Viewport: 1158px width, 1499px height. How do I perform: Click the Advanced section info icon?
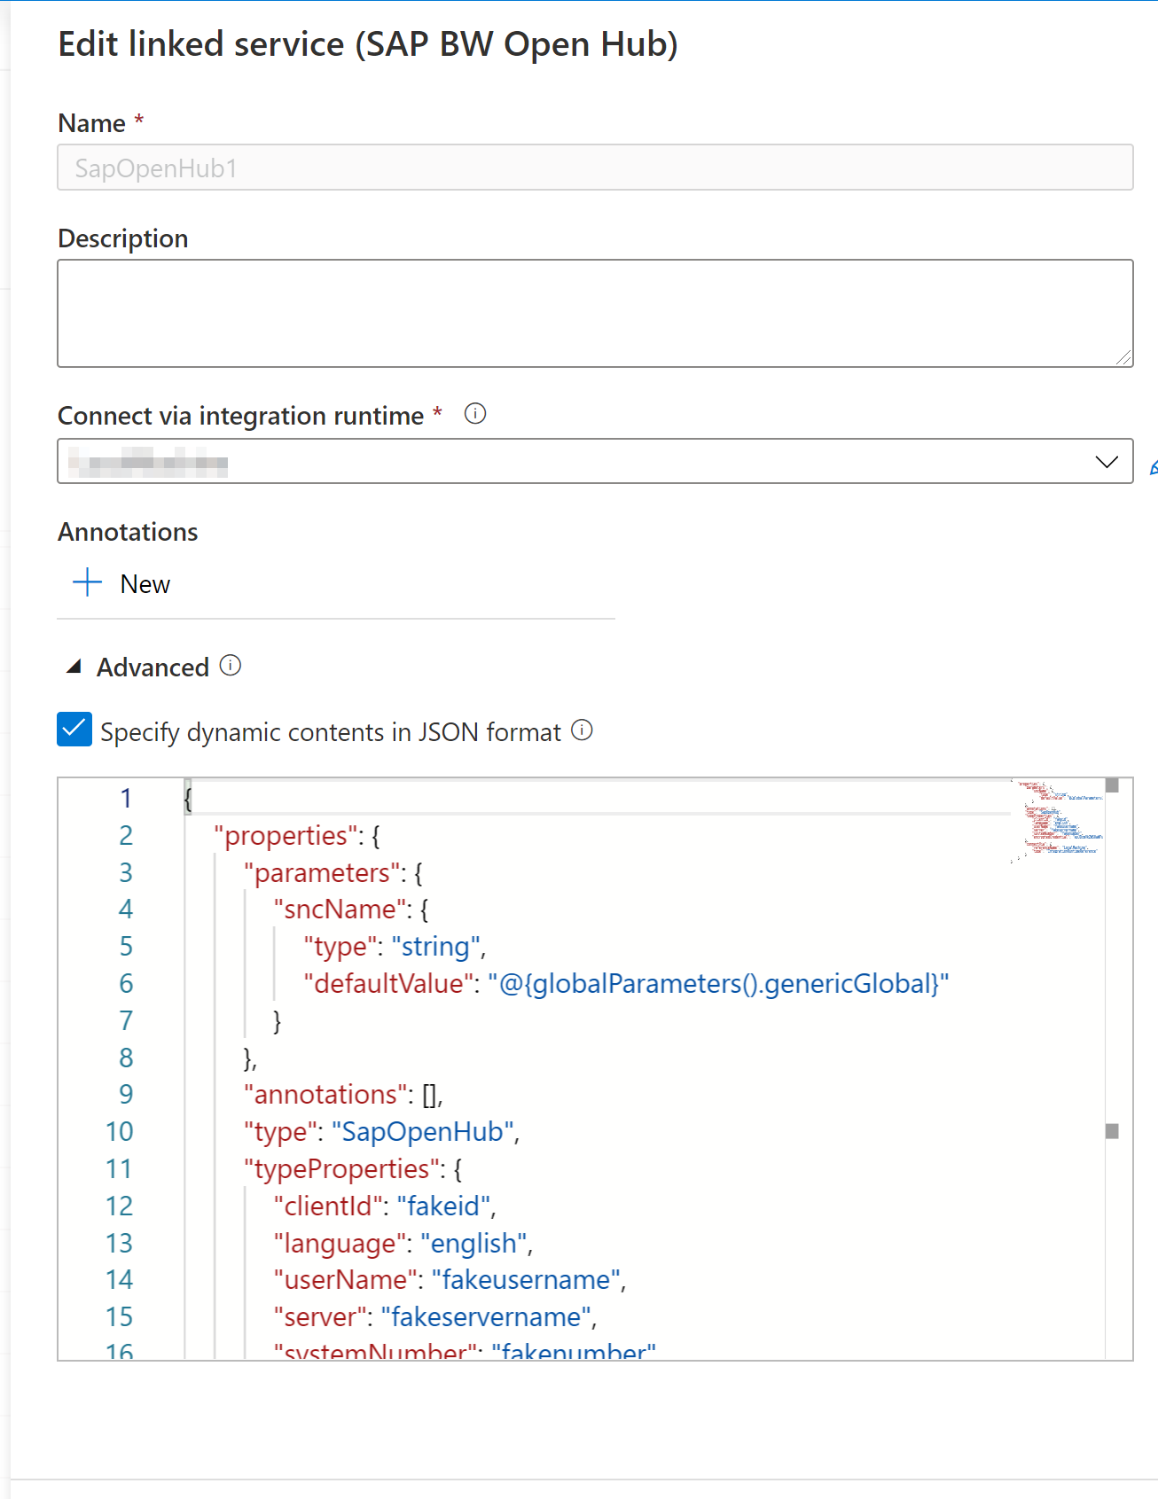pos(231,666)
